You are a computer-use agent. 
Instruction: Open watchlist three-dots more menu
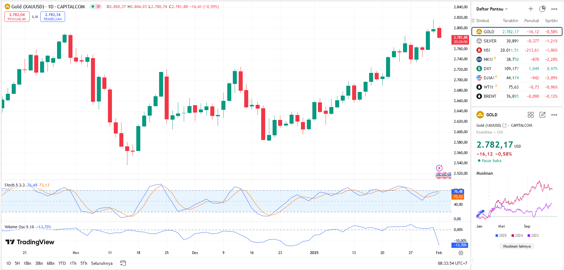(x=554, y=9)
